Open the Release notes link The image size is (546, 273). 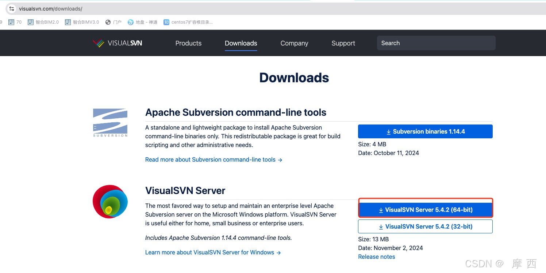click(377, 257)
